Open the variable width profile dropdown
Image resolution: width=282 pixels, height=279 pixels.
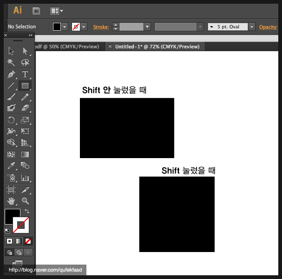(200, 27)
